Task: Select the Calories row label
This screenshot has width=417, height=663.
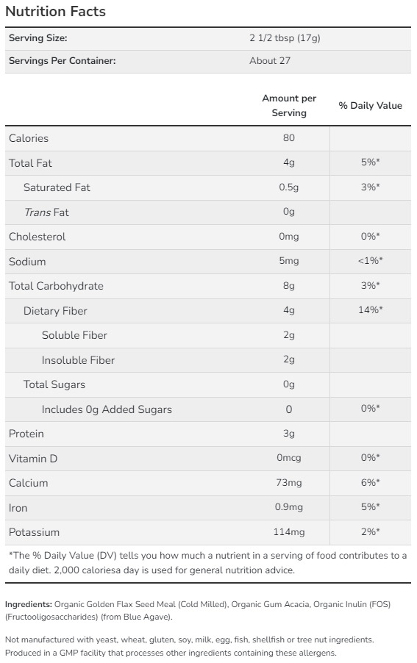Action: point(29,138)
